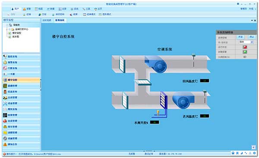
Task: Click the water valve control percentage value
Action: 245,57
